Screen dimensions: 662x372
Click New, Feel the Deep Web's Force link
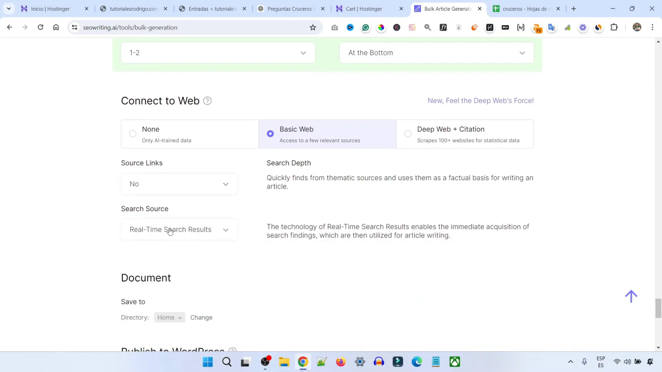(480, 100)
